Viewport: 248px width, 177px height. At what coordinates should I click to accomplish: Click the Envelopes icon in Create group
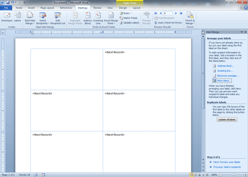7,17
